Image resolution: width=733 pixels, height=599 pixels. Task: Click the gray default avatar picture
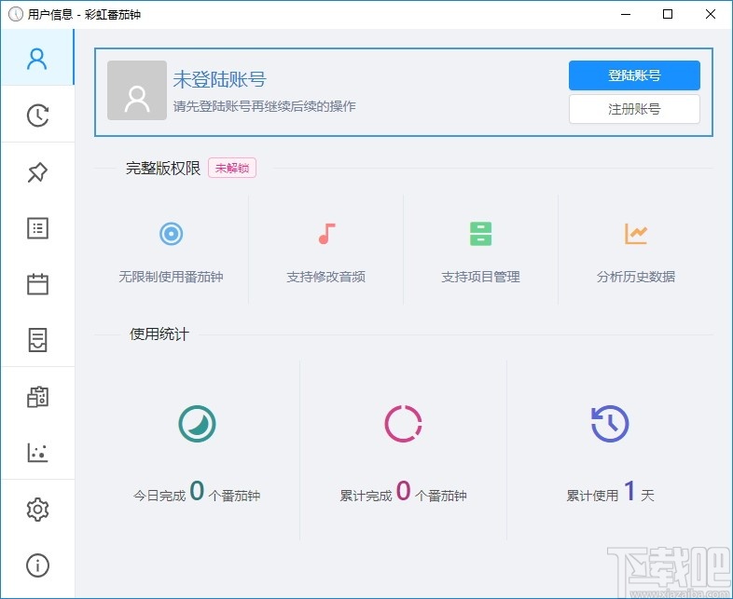pos(137,90)
